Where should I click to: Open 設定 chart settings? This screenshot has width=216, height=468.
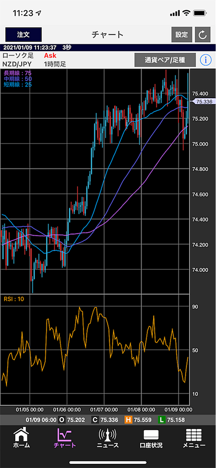point(181,35)
